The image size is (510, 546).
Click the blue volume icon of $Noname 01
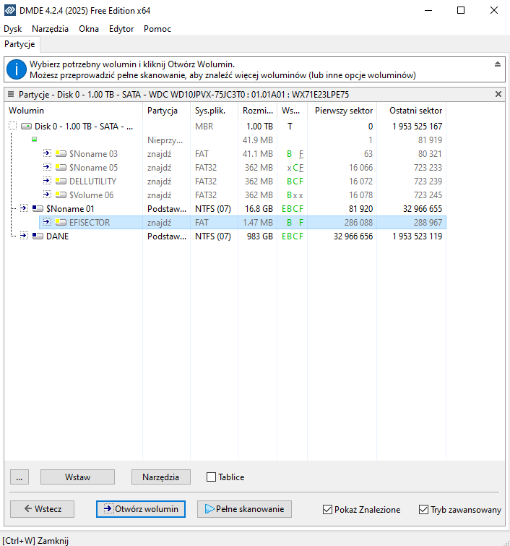tap(38, 208)
